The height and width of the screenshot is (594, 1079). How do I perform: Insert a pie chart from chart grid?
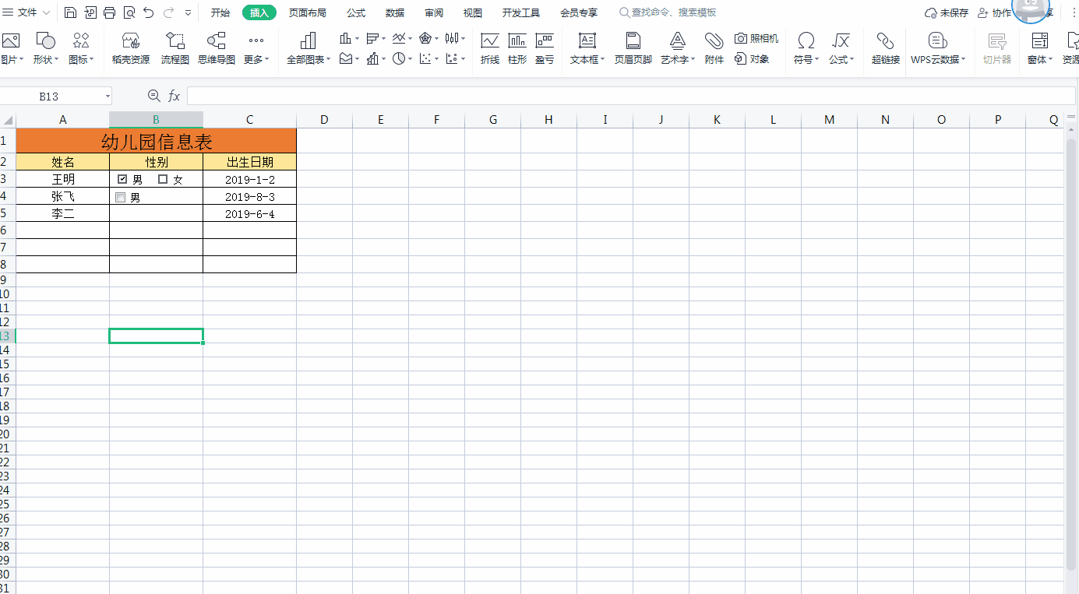click(x=399, y=58)
